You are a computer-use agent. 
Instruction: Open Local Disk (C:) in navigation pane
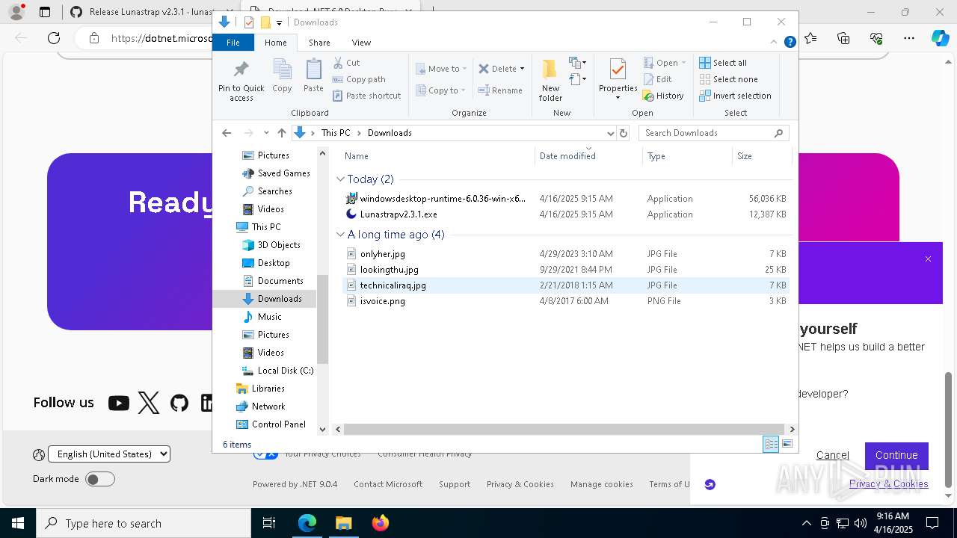point(277,371)
